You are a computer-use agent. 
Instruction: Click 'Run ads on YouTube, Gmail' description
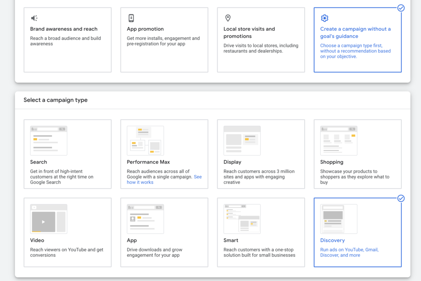349,252
